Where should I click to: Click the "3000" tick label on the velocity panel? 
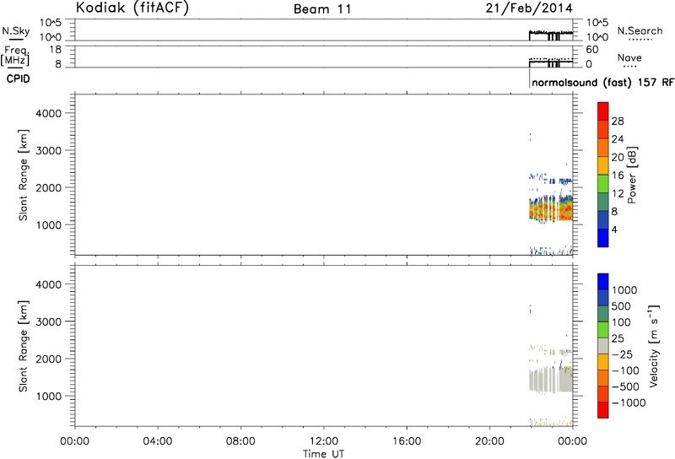(x=49, y=321)
